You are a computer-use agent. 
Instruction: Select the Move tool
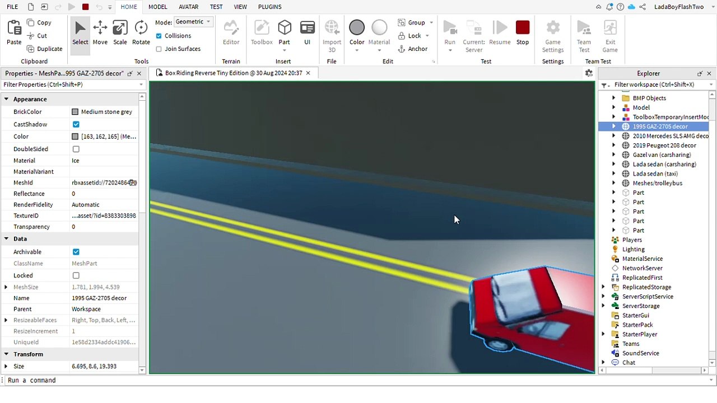pos(100,33)
